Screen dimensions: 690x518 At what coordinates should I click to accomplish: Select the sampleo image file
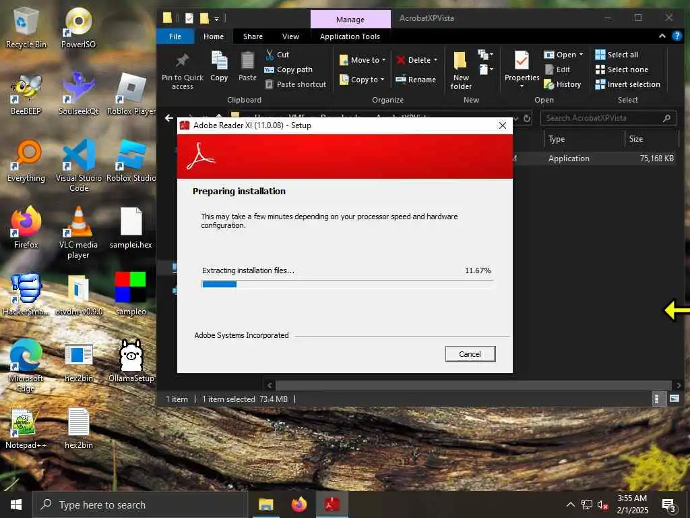point(131,294)
